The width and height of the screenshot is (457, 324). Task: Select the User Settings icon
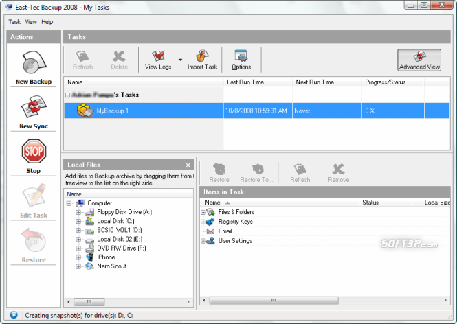click(211, 241)
